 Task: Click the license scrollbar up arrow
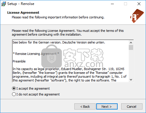point(131,43)
